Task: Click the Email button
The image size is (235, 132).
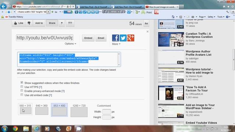Action: [101, 38]
